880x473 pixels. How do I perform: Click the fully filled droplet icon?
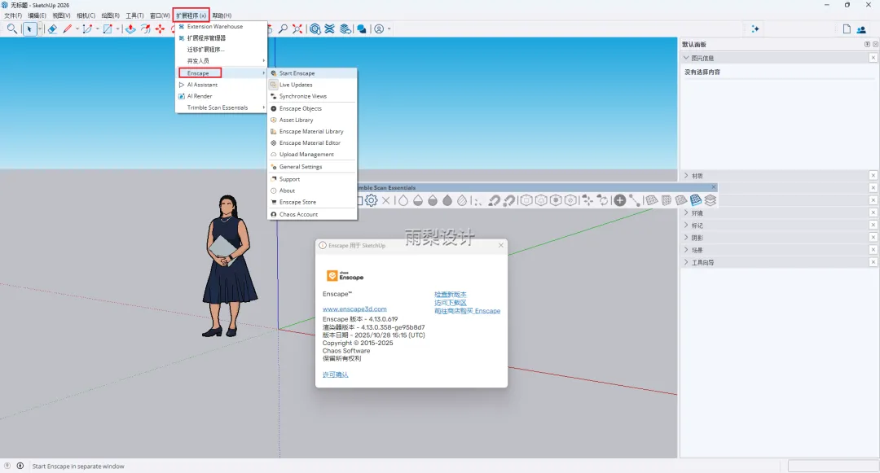coord(447,200)
